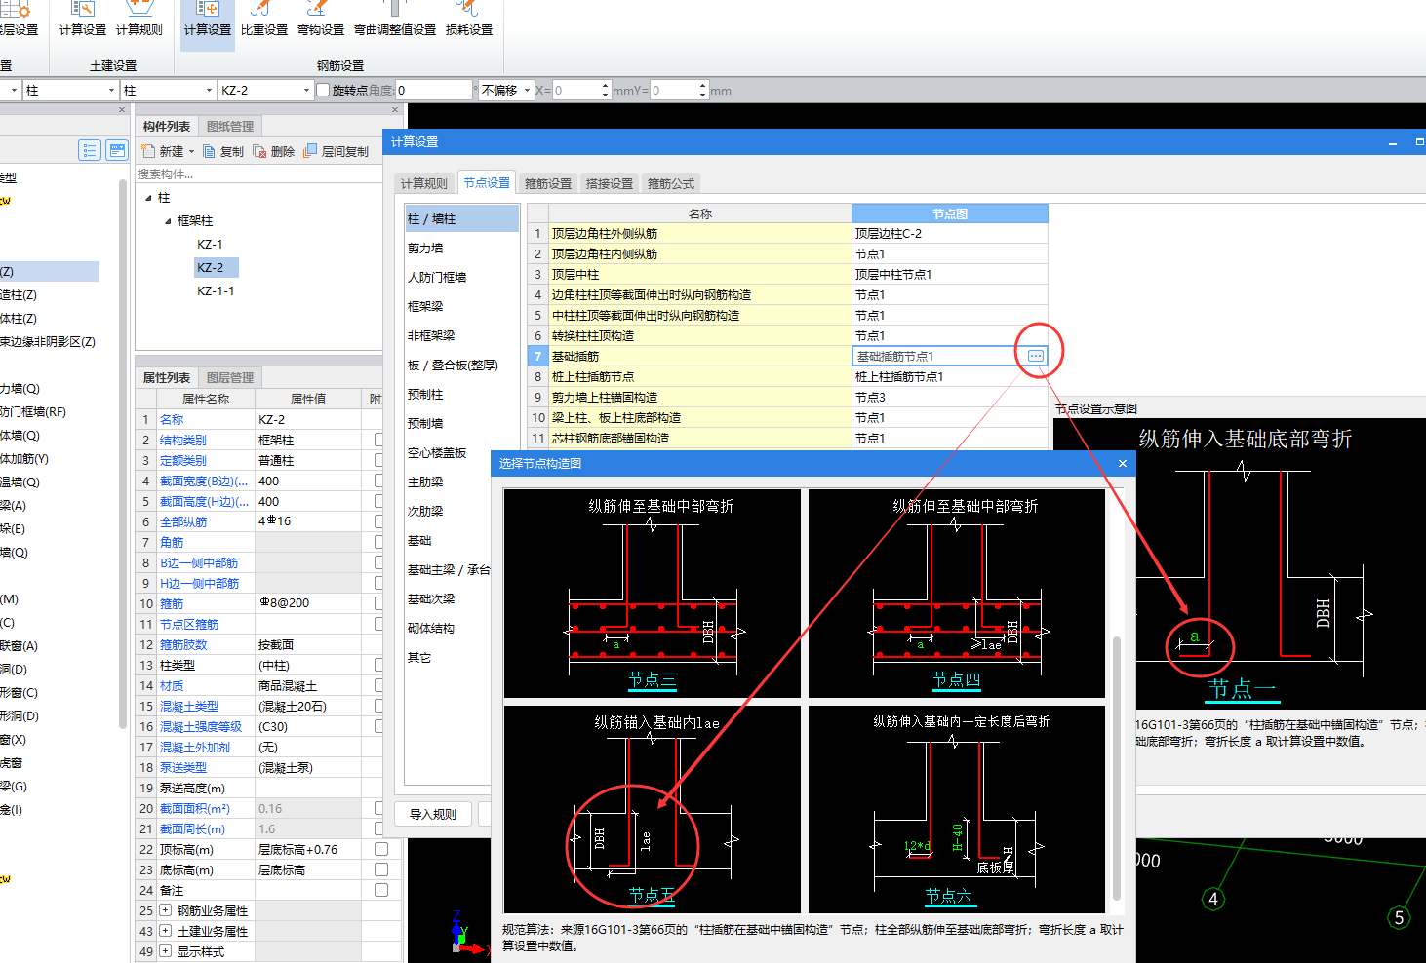Tick the 附加 checkbox for 截面面积
The width and height of the screenshot is (1426, 963).
[380, 808]
